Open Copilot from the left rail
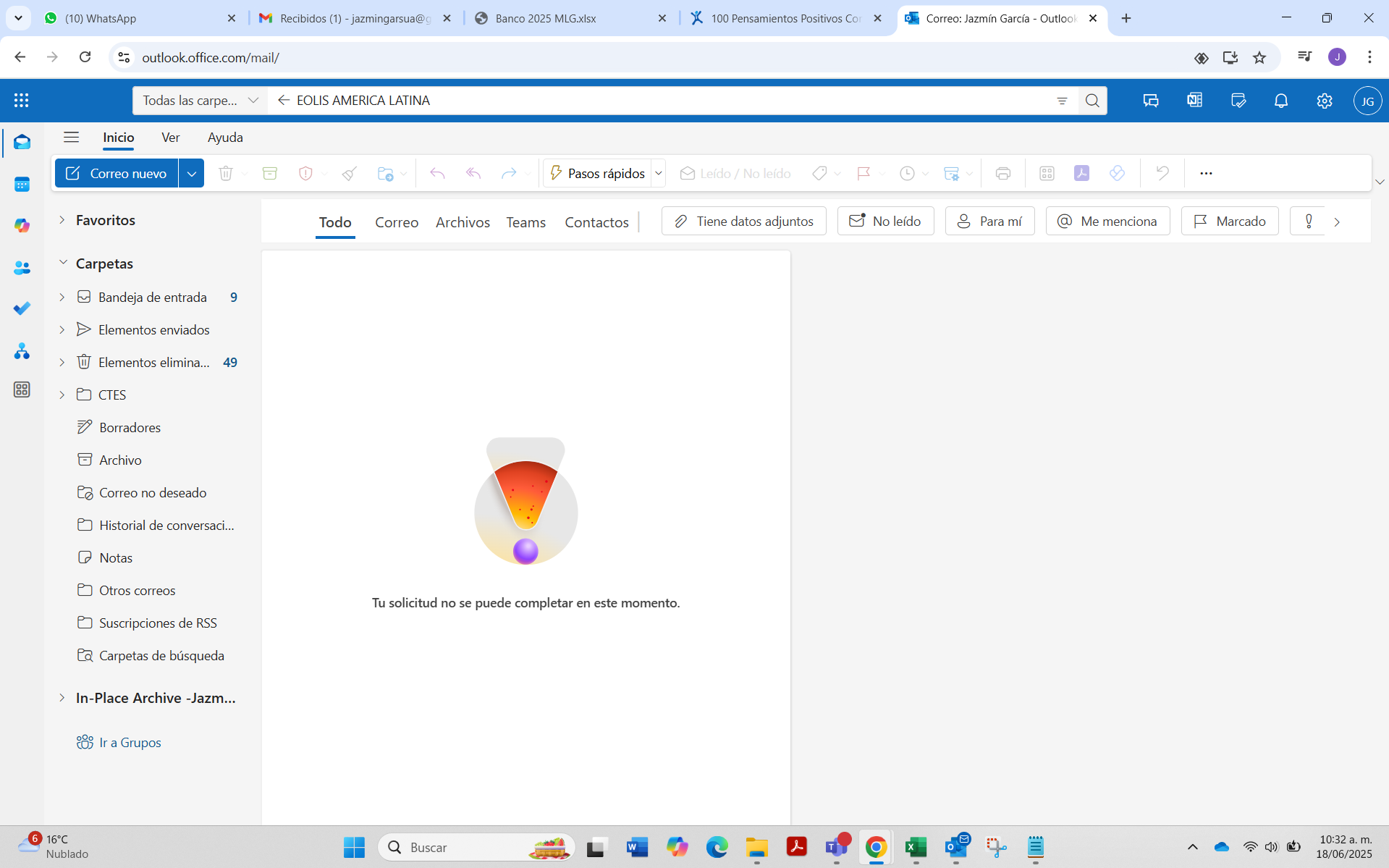This screenshot has width=1389, height=868. (x=22, y=226)
